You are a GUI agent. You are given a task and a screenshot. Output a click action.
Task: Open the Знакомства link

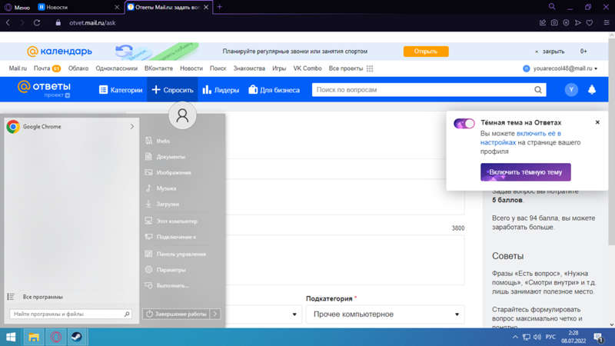coord(249,68)
